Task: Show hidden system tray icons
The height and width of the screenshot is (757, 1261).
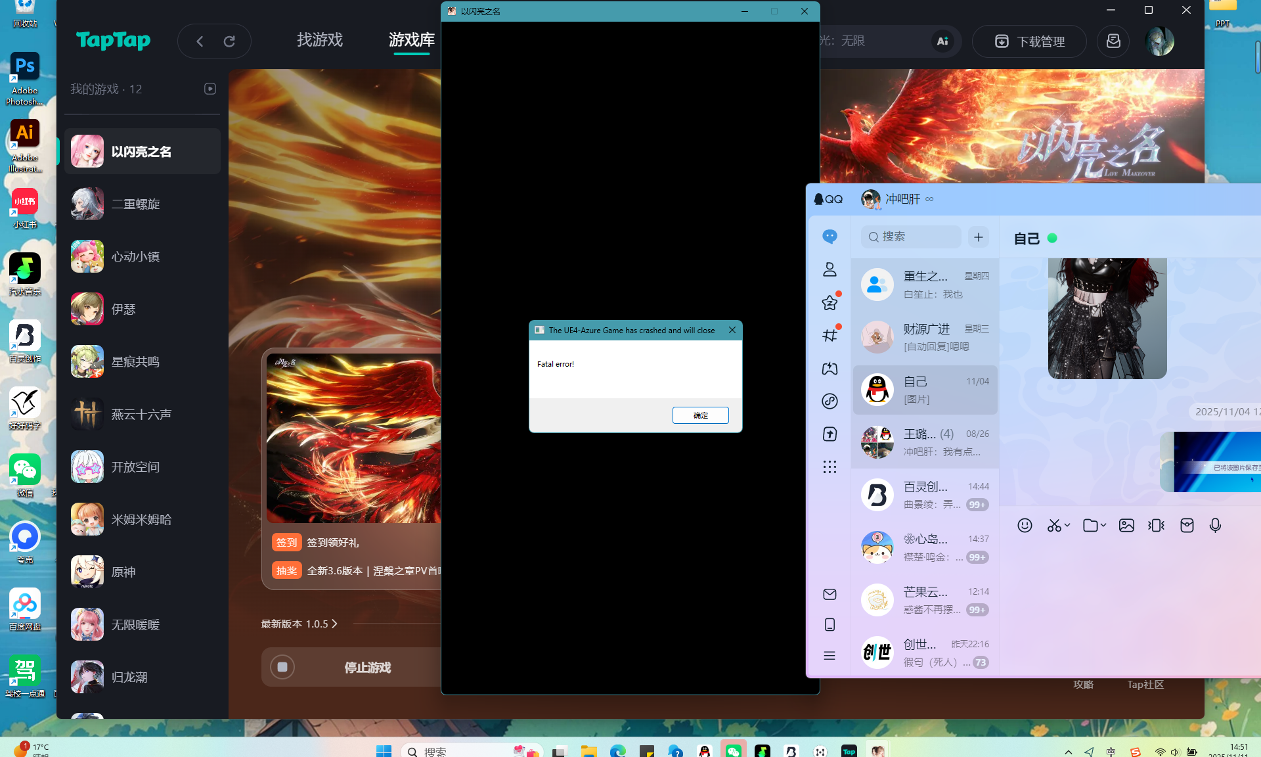Action: click(1069, 752)
